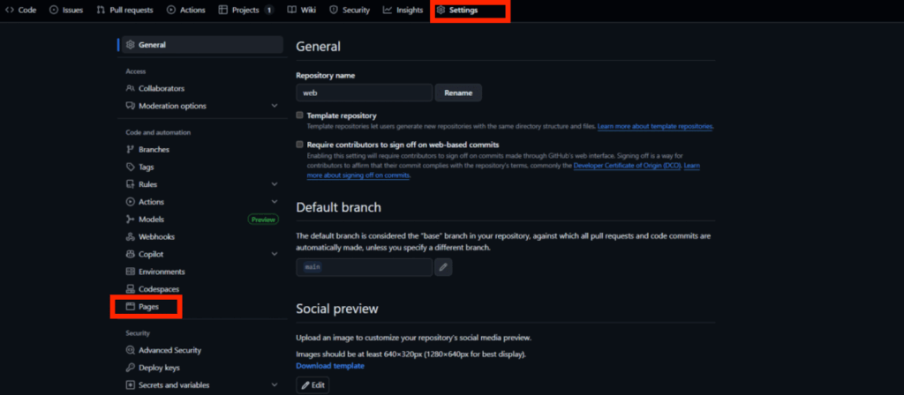Expand the Moderation options chevron
The height and width of the screenshot is (395, 904).
click(275, 106)
